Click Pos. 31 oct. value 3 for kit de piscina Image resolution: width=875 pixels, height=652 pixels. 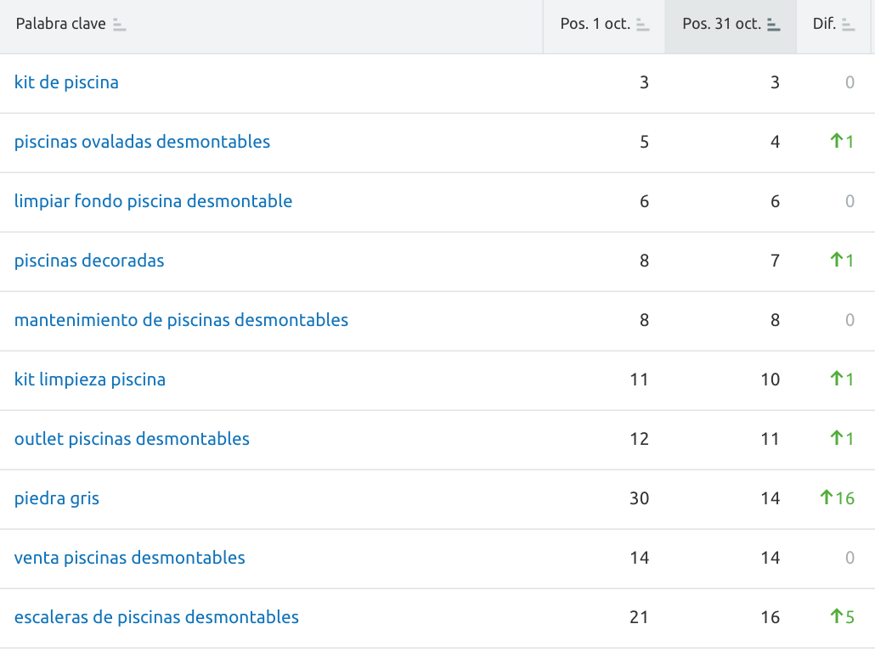point(775,82)
